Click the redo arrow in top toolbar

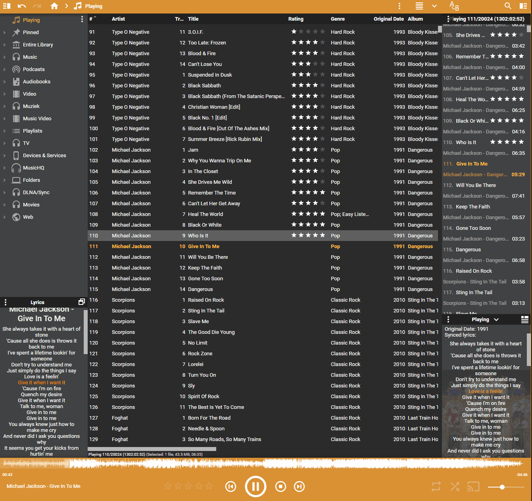click(37, 6)
